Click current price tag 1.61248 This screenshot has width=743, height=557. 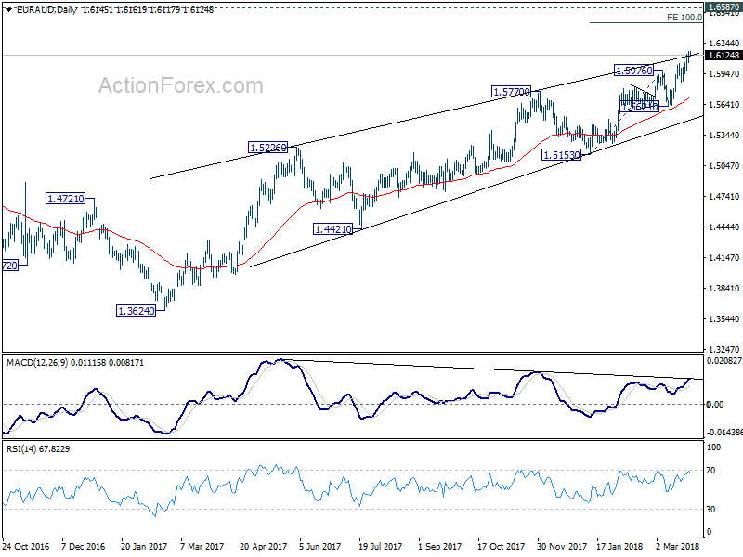click(x=723, y=56)
